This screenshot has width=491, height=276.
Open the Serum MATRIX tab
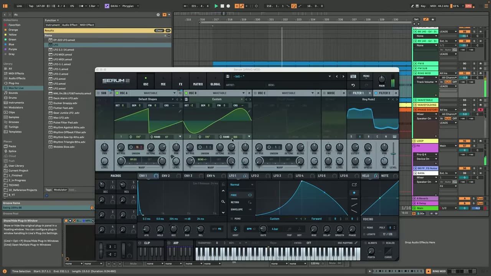198,82
